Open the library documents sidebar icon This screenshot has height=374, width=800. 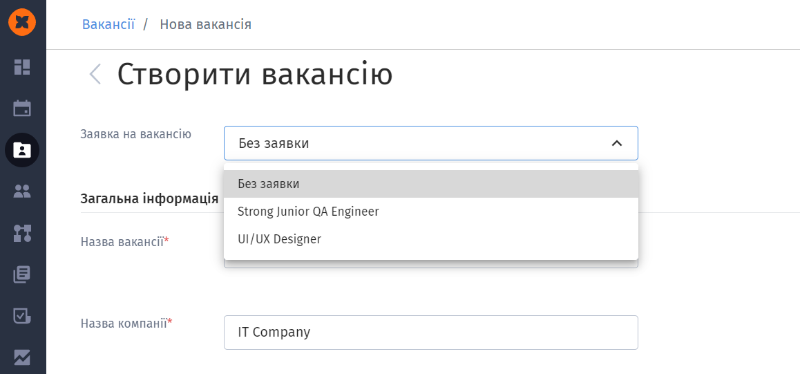(x=22, y=274)
